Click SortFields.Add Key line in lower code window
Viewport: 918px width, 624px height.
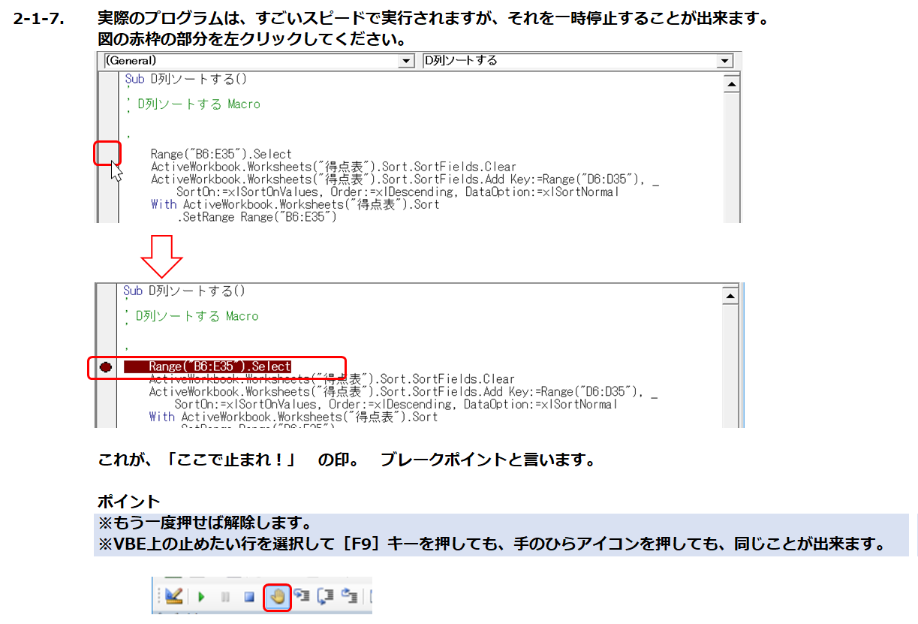click(403, 391)
